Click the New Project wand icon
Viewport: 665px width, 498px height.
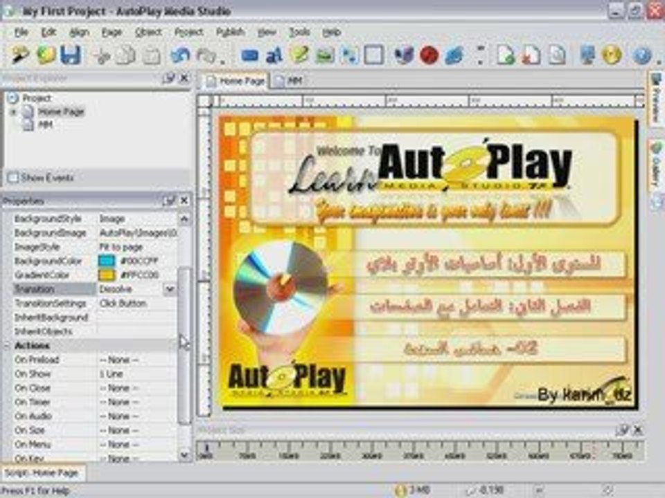(x=19, y=55)
